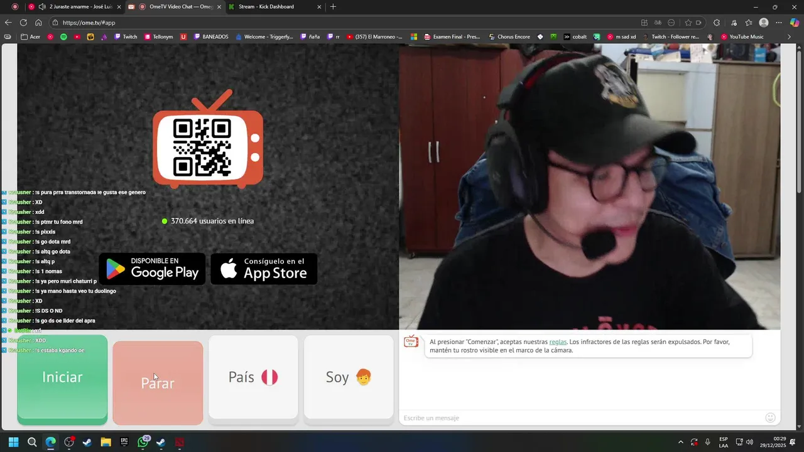The height and width of the screenshot is (452, 804).
Task: Go to browser home page
Action: coord(38,23)
